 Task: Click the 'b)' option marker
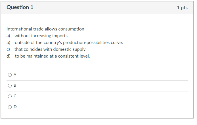(9, 43)
